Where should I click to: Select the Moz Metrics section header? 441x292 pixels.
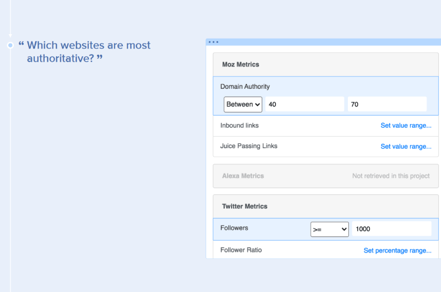[x=326, y=64]
